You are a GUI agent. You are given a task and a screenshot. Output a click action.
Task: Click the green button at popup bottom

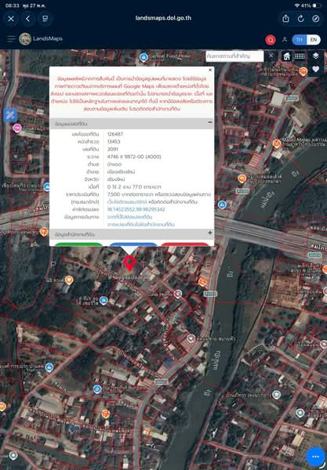coord(78,244)
